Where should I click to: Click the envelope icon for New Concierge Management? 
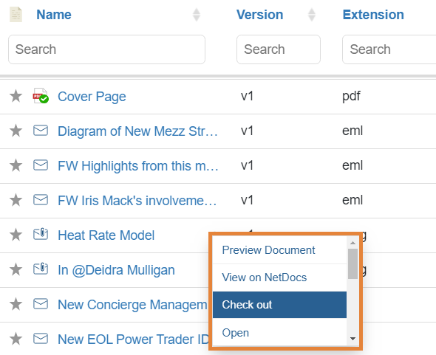coord(41,303)
